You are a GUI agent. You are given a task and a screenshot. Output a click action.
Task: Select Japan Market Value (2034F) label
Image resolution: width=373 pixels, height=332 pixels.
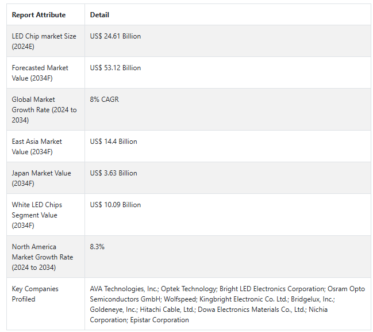coord(41,178)
